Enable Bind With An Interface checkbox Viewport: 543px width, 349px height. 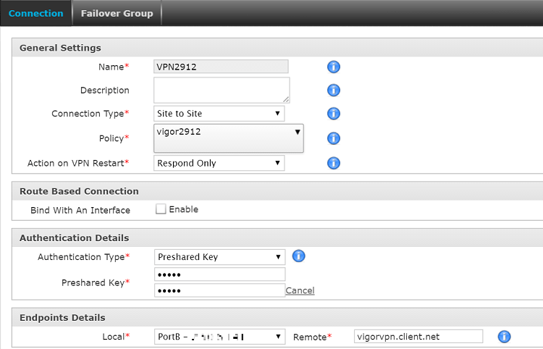160,209
